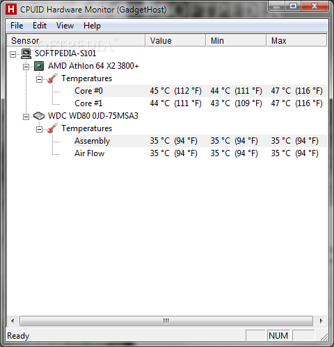Select the Assembly sensor row

(x=200, y=141)
